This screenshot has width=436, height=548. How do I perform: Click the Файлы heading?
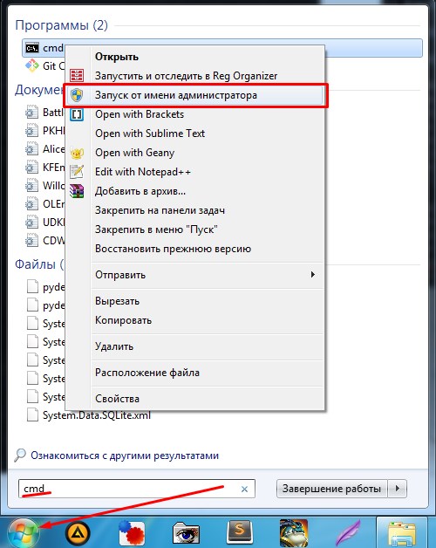39,264
